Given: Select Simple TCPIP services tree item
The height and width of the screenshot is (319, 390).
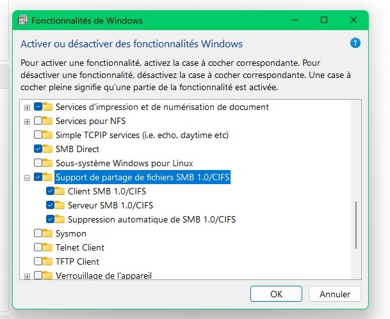Looking at the screenshot, I should tap(142, 135).
